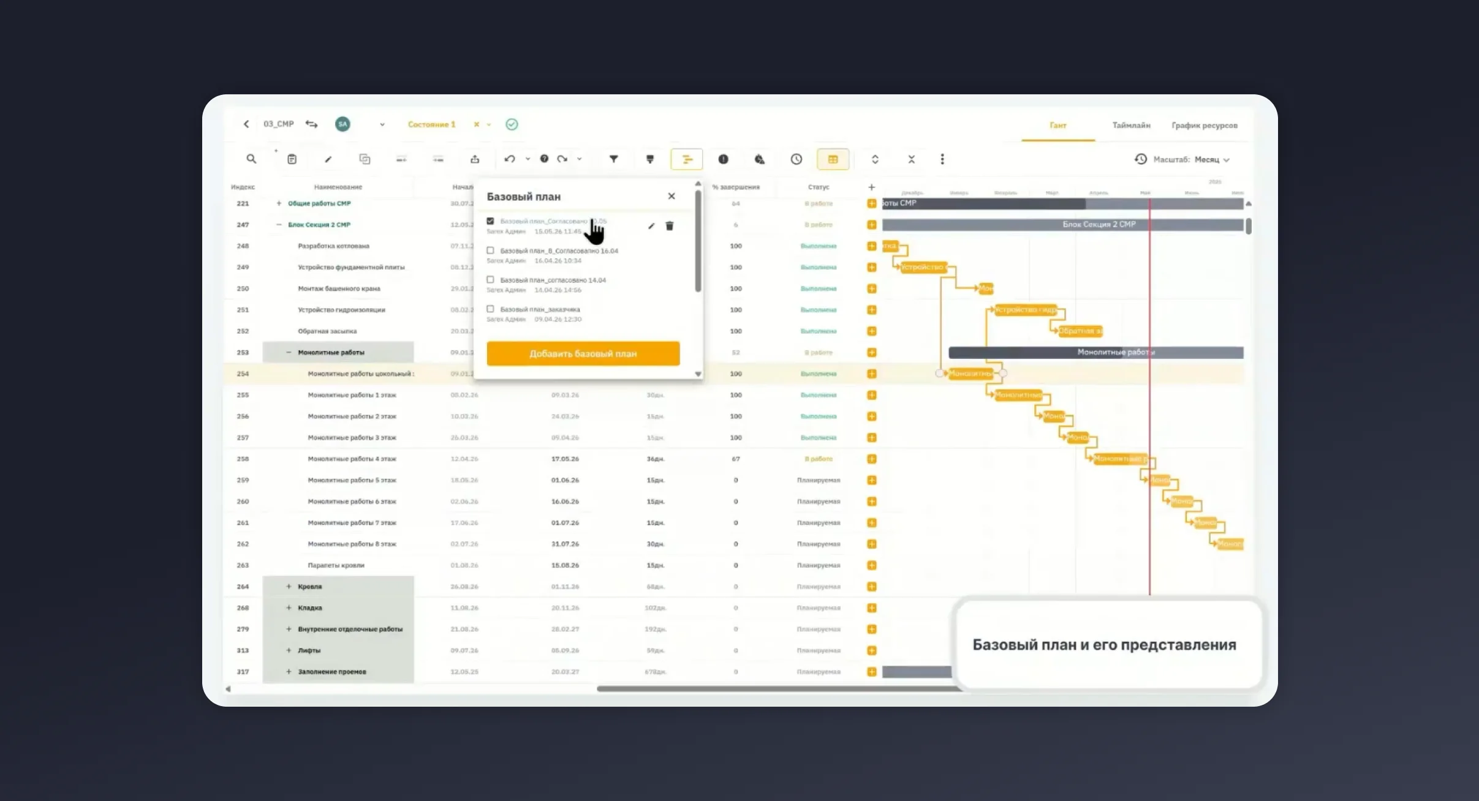Expand Общие работы СМР group

(279, 203)
